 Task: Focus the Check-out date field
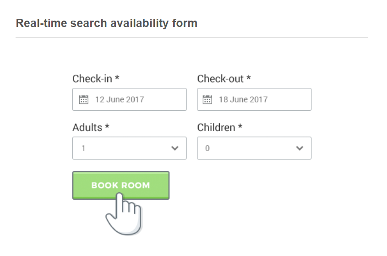coord(254,99)
